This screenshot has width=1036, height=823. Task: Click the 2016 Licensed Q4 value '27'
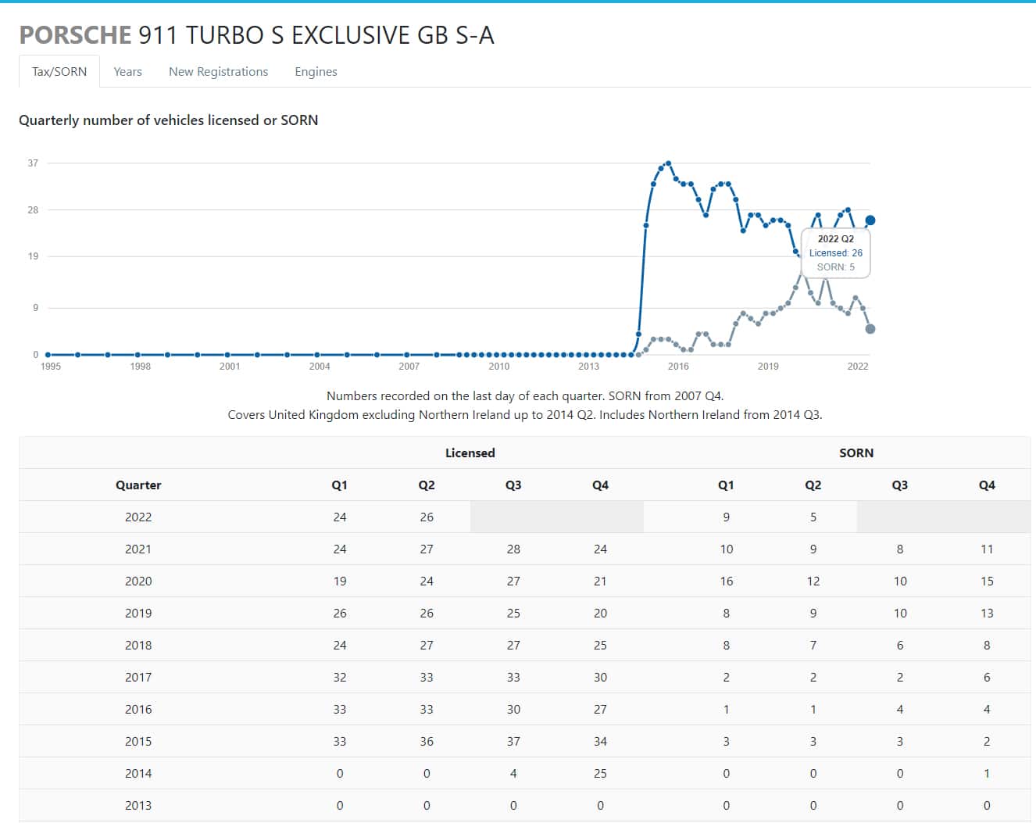coord(600,709)
